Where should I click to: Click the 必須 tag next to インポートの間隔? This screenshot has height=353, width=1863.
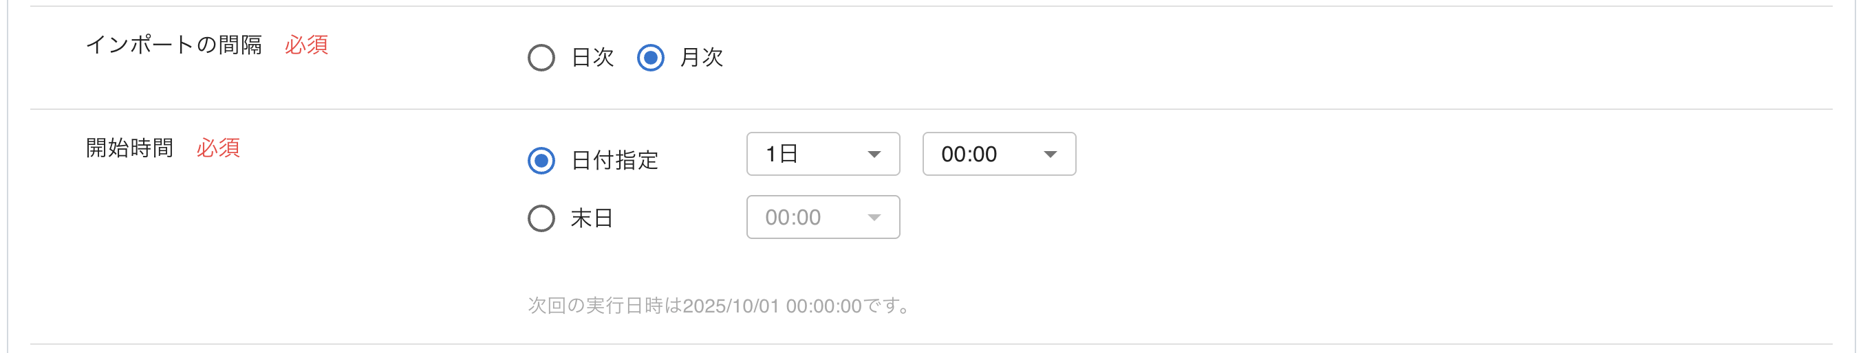306,45
